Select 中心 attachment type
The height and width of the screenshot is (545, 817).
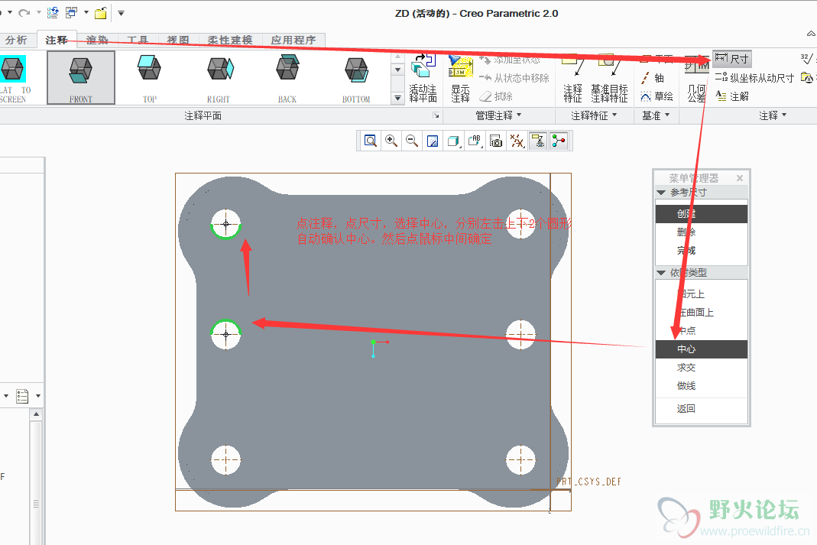[702, 349]
